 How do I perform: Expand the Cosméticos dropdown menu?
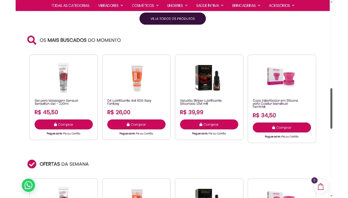click(x=145, y=5)
